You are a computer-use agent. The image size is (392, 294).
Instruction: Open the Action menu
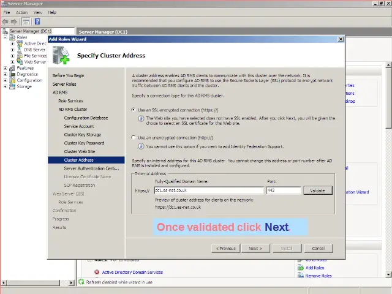coord(21,12)
